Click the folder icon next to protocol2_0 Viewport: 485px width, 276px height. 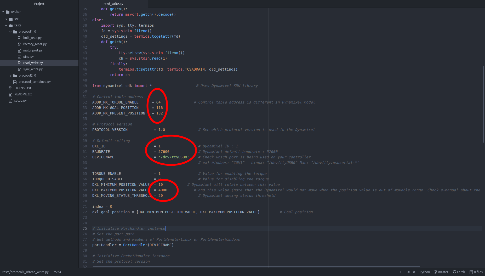click(15, 75)
